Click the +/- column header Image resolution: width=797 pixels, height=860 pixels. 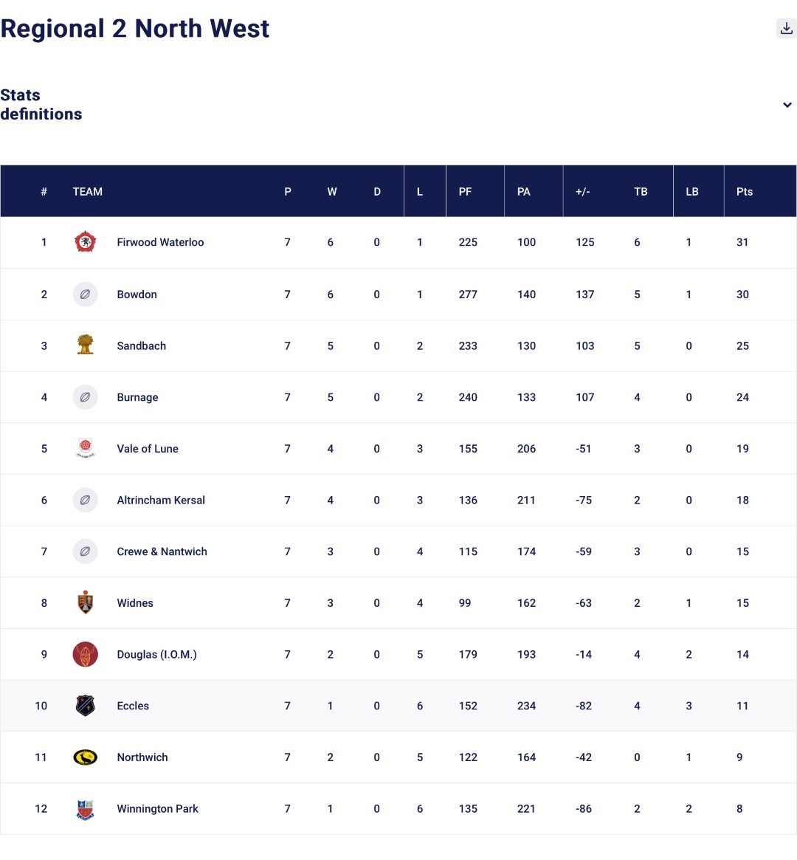coord(582,192)
